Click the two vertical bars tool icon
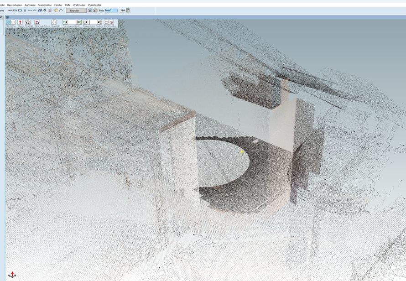Image resolution: width=406 pixels, height=281 pixels. tap(25, 10)
